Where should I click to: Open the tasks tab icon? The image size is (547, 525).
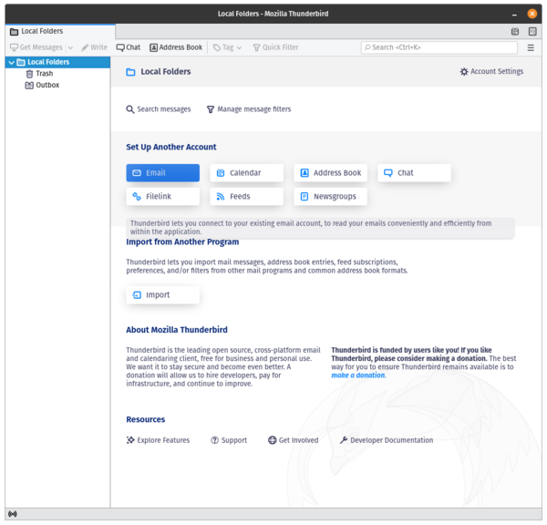tap(532, 31)
